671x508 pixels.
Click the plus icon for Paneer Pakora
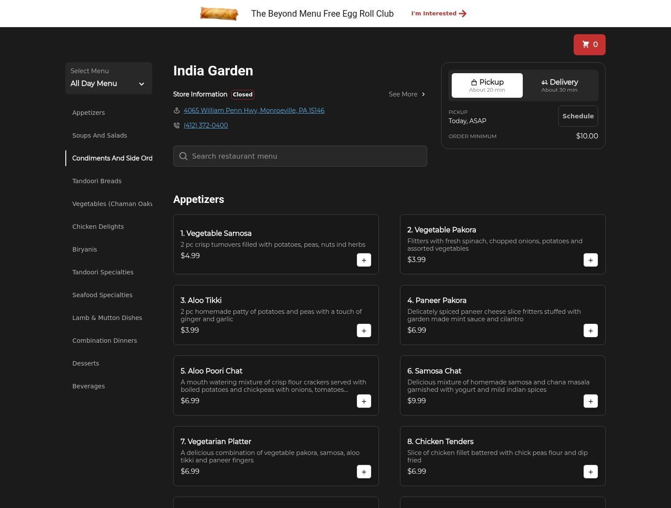click(x=590, y=330)
